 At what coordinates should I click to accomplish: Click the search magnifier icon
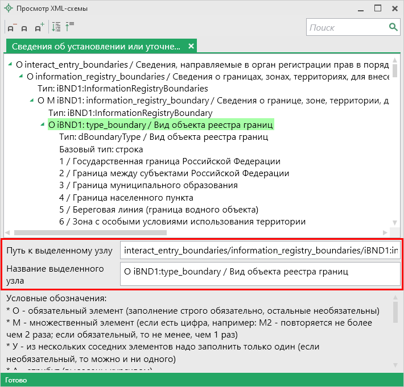point(393,27)
